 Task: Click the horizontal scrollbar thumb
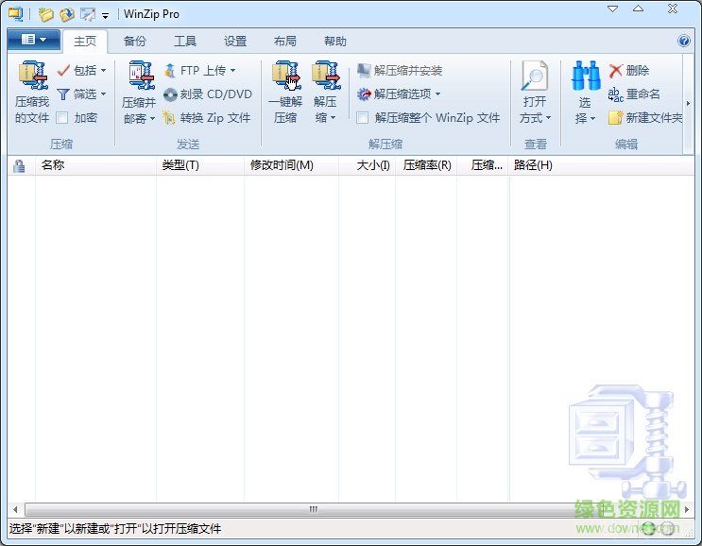pos(313,509)
